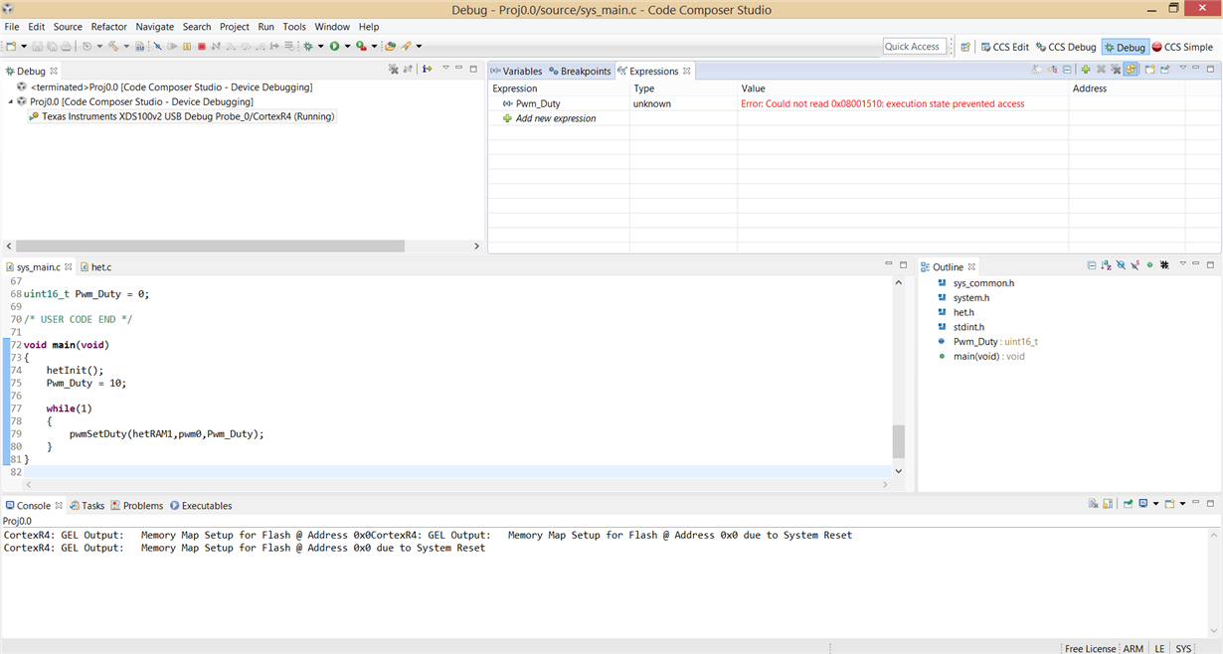Screen dimensions: 1223x654
Task: Select het.h in Outline list
Action: 963,312
